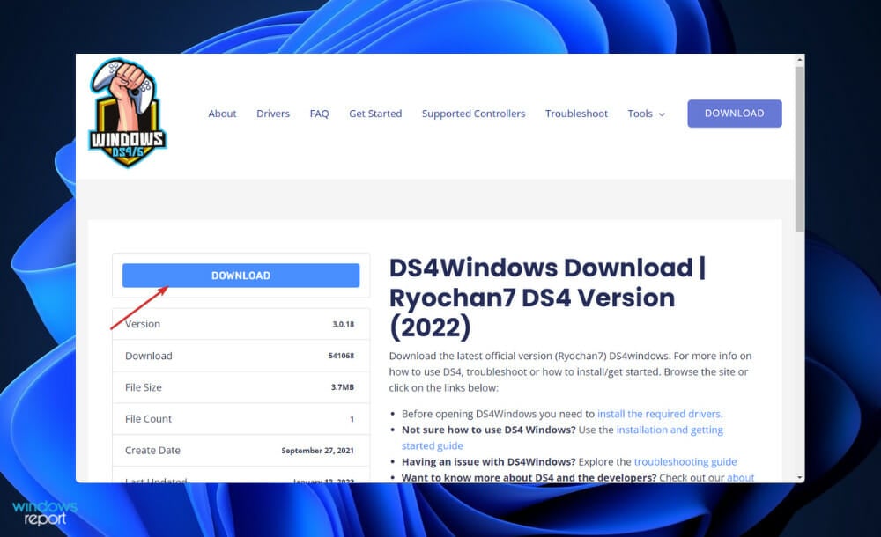The height and width of the screenshot is (537, 881).
Task: Go to the Drivers page
Action: (273, 114)
